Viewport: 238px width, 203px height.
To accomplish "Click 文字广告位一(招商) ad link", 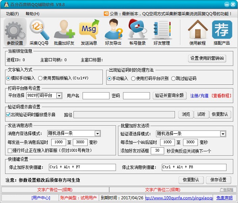I will (x=55, y=190).
